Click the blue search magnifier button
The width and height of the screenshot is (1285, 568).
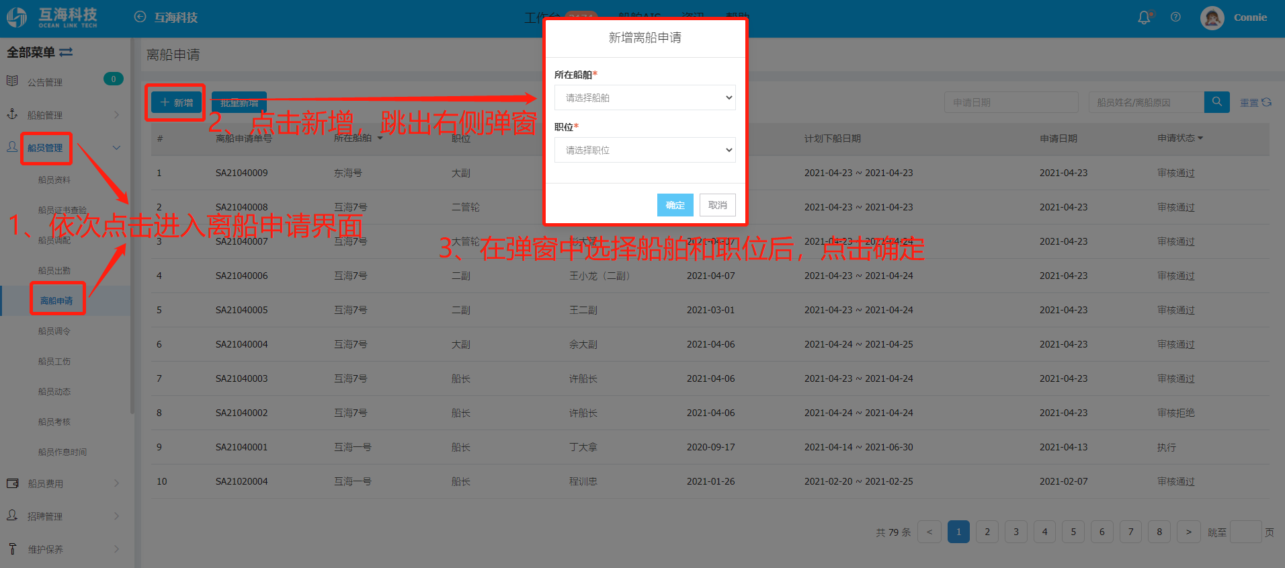(1217, 102)
